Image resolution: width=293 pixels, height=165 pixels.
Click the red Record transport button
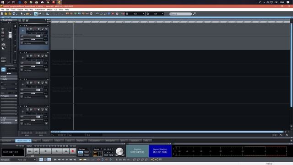73,151
